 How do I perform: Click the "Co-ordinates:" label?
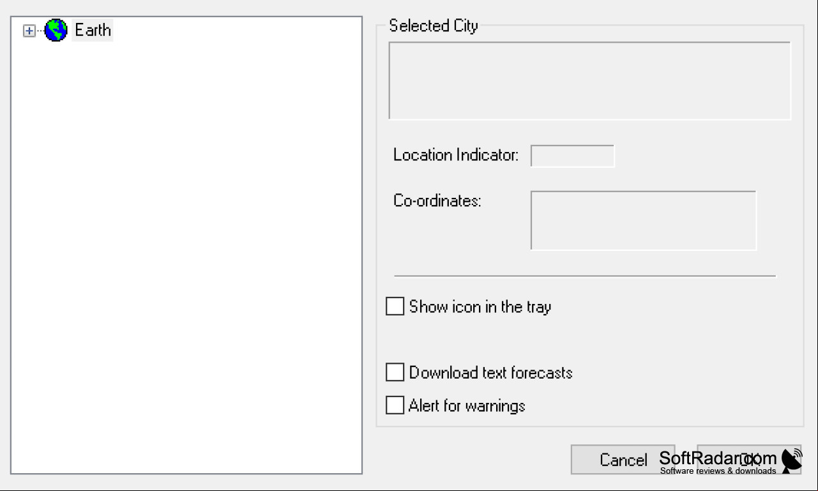pyautogui.click(x=437, y=200)
